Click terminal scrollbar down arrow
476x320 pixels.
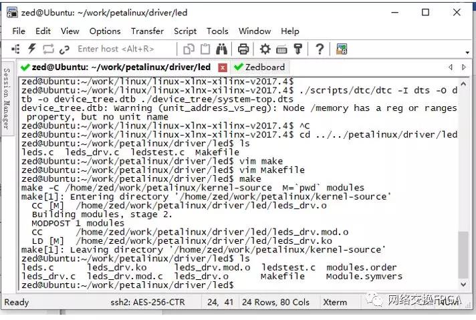point(463,285)
